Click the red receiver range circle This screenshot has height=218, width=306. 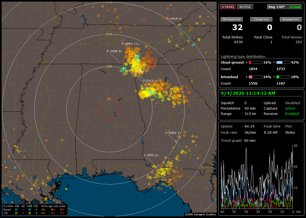(x=109, y=109)
